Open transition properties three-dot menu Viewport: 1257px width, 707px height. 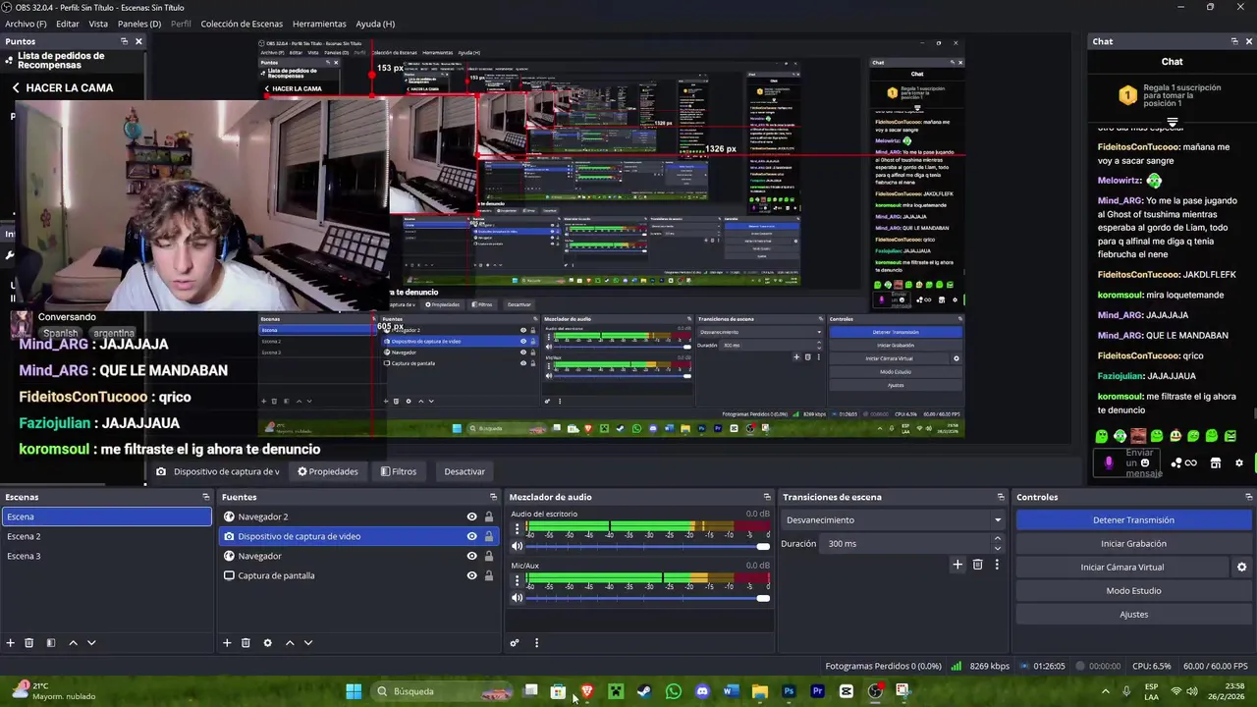coord(997,564)
